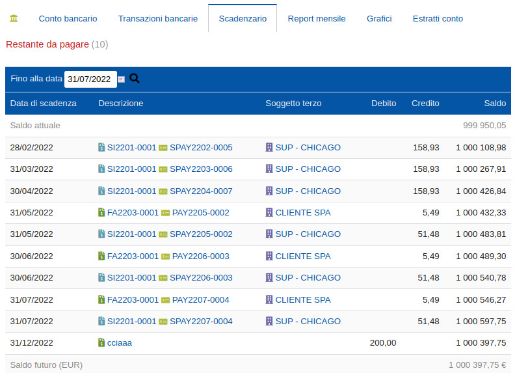Open PAY2206-0003 payment link
Screen dimensions: 515x373
point(200,256)
